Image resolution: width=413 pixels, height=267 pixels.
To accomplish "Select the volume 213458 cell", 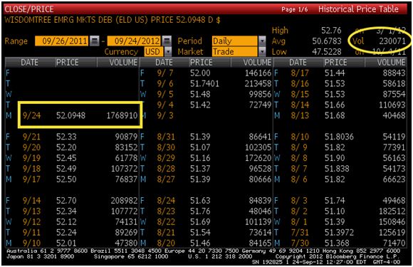I will click(x=258, y=84).
